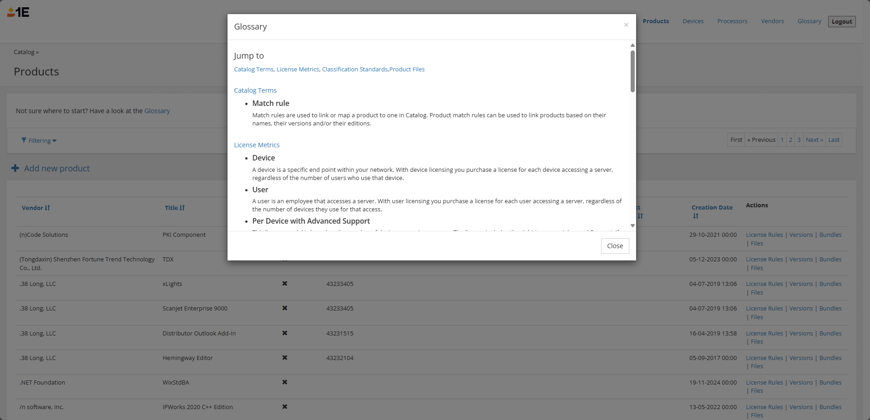
Task: Click the Logout button
Action: pyautogui.click(x=841, y=22)
